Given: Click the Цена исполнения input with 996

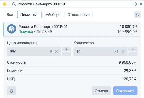Looking at the screenshot, I should click(x=34, y=52).
